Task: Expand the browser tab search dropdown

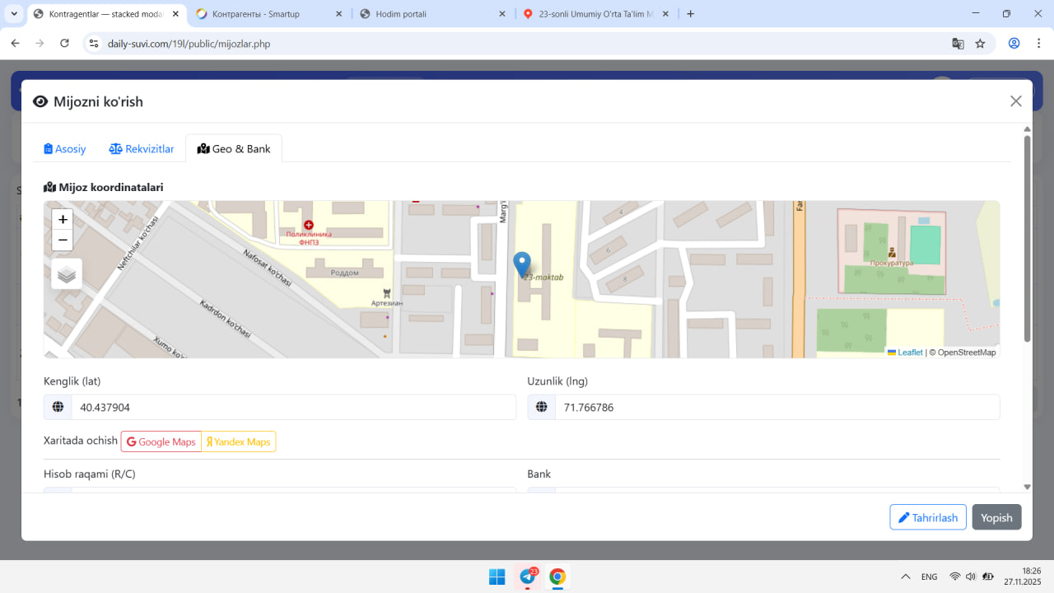Action: [x=14, y=14]
